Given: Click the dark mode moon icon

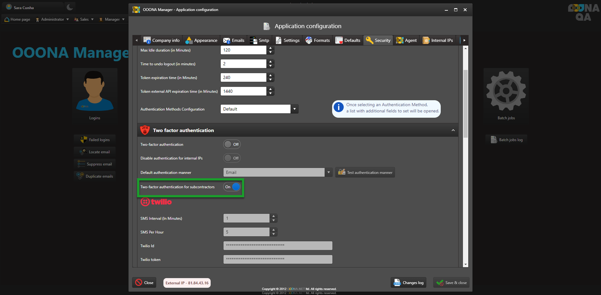Looking at the screenshot, I should pyautogui.click(x=70, y=7).
